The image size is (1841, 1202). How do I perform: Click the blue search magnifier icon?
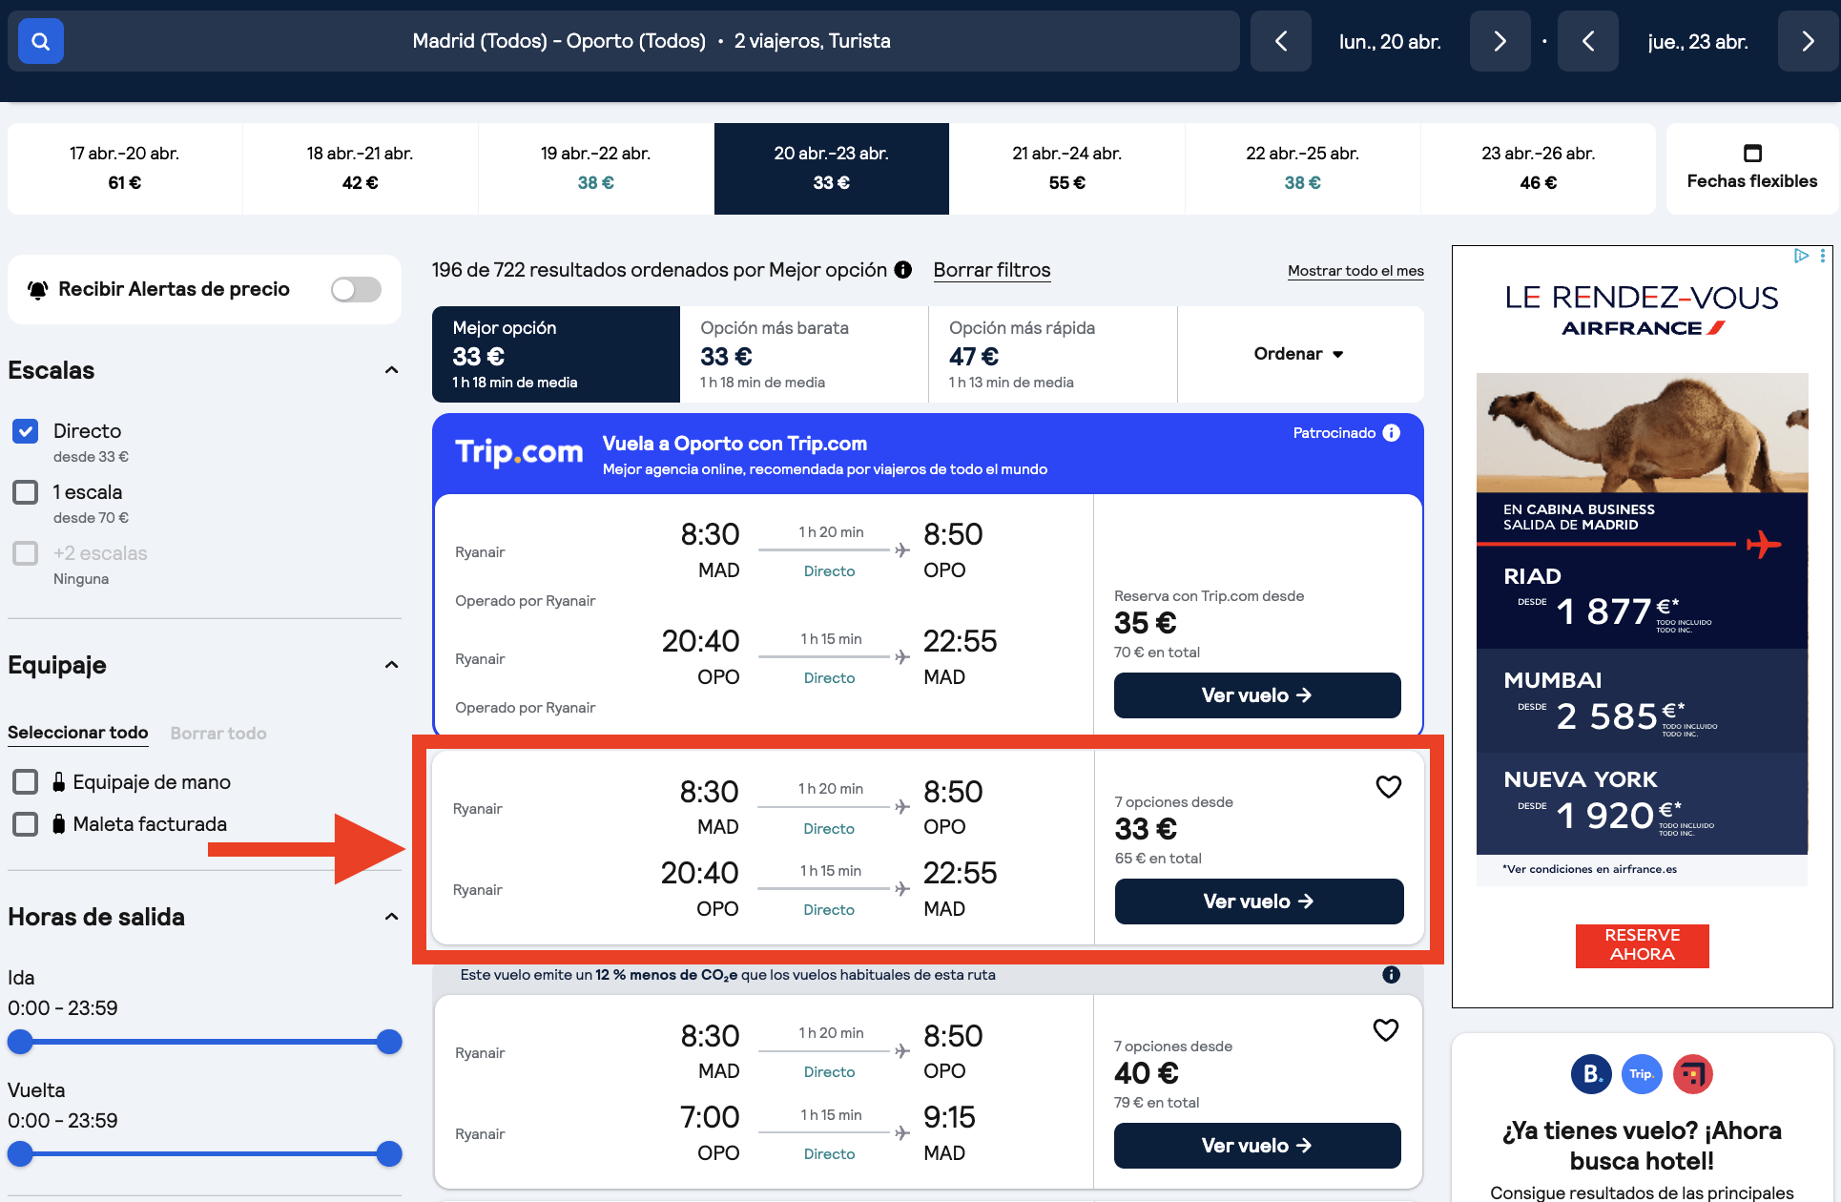tap(41, 41)
